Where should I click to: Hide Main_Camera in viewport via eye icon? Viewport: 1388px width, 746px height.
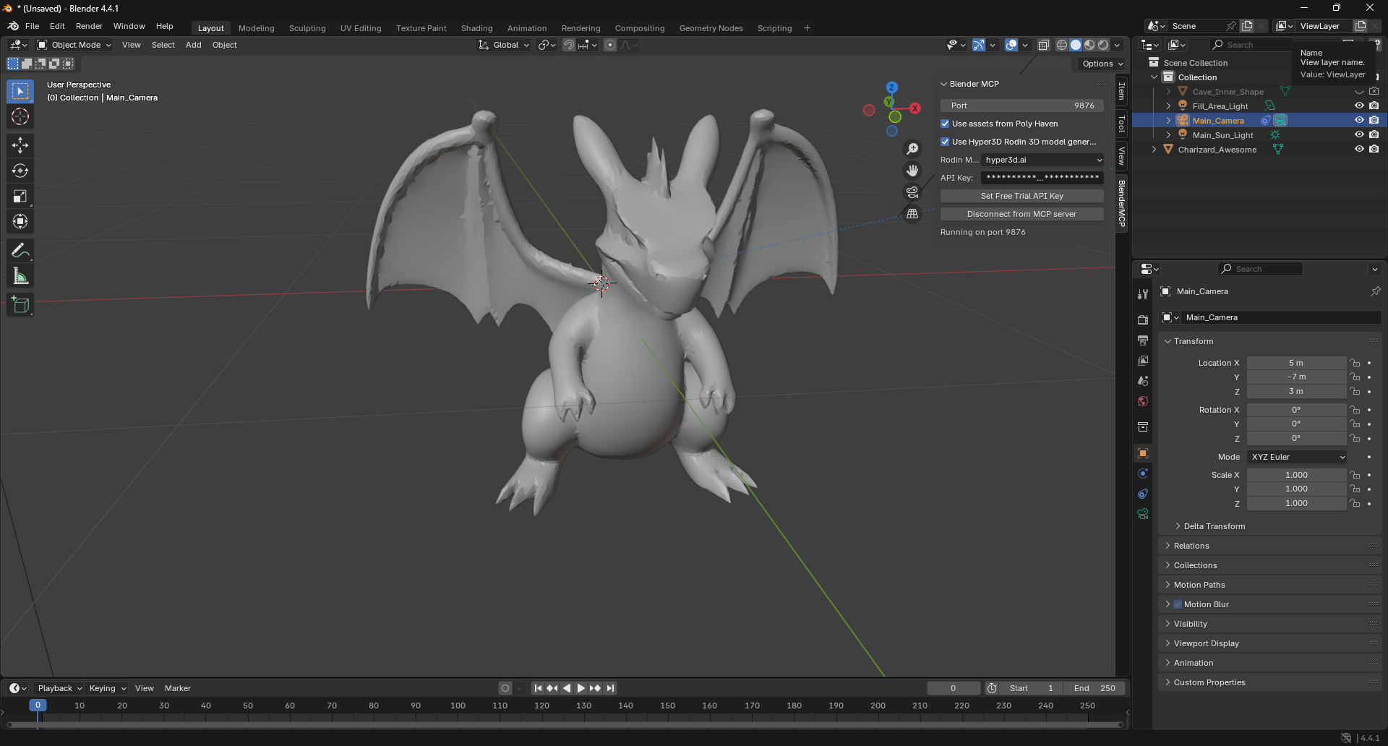coord(1359,120)
